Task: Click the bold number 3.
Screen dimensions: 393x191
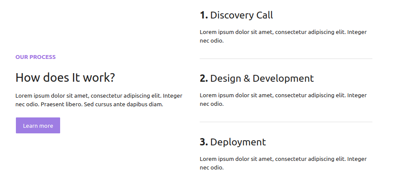Action: click(x=204, y=142)
